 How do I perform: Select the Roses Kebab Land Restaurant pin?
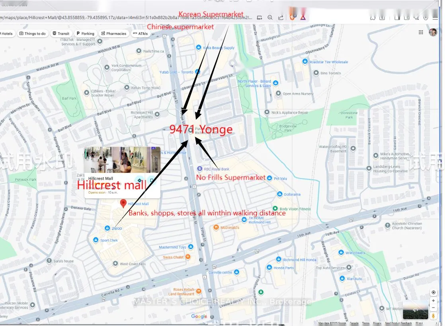click(x=199, y=291)
